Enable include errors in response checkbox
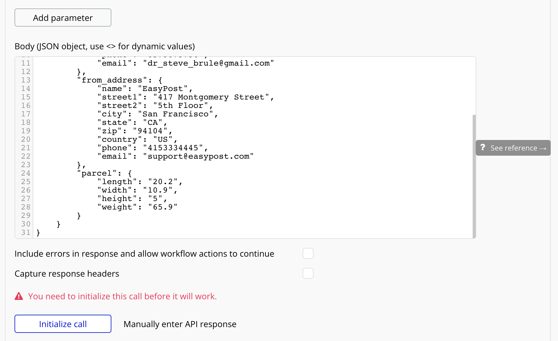Screen dimensions: 558x341 tap(308, 253)
